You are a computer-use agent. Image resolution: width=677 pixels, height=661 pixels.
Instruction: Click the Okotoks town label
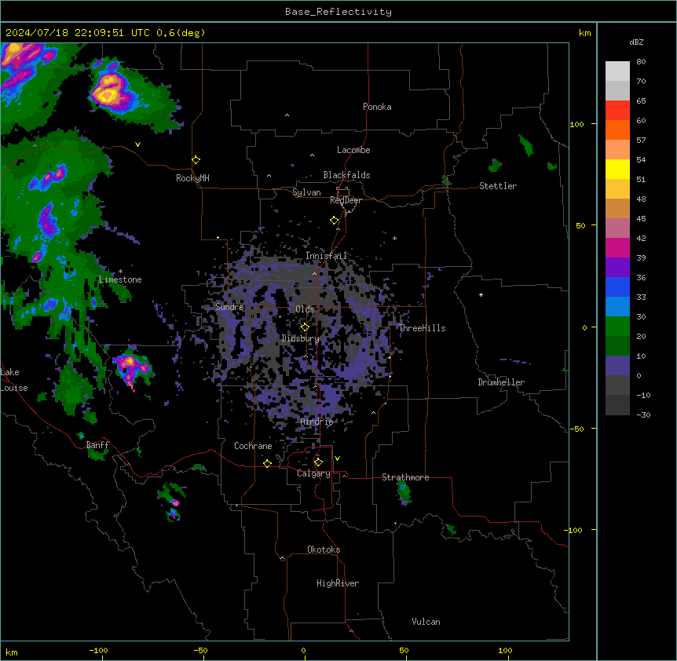tap(324, 550)
